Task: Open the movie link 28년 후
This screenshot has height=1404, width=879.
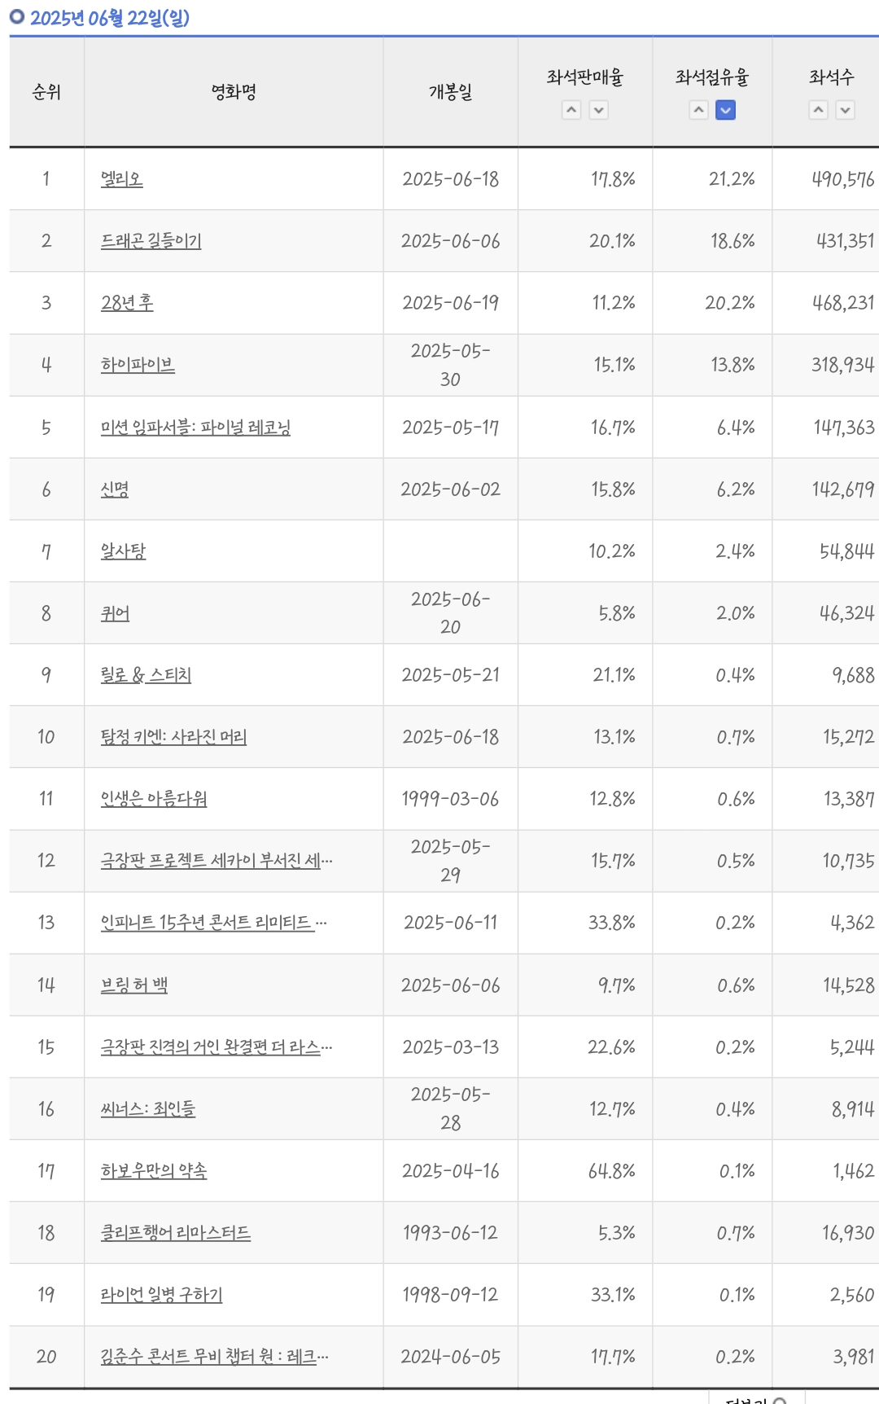Action: point(127,302)
